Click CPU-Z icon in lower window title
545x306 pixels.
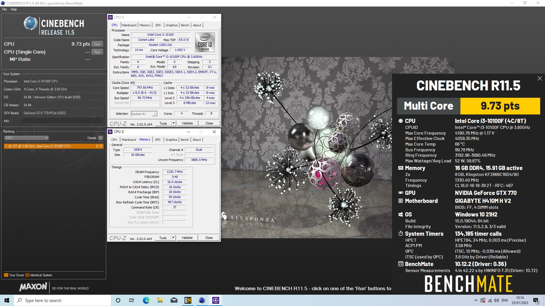click(110, 132)
